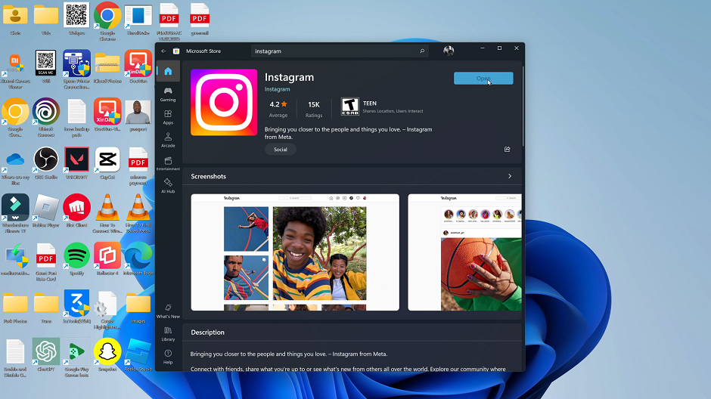Click the ESRB Teen rating badge
Viewport: 711px width, 399px height.
tap(349, 107)
